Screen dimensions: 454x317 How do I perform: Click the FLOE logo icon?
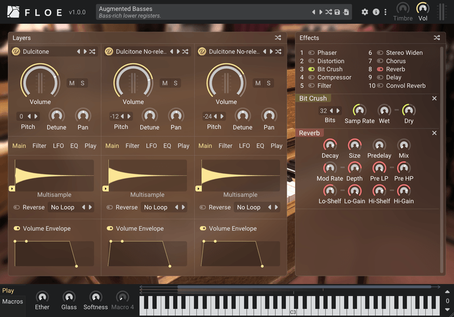13,12
